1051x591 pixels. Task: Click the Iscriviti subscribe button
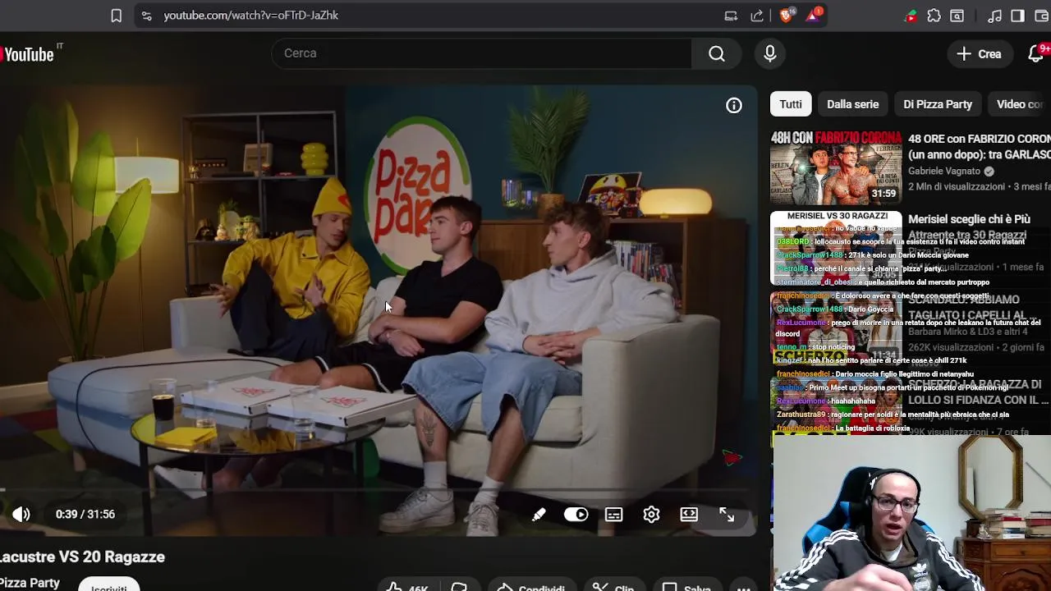pyautogui.click(x=108, y=584)
